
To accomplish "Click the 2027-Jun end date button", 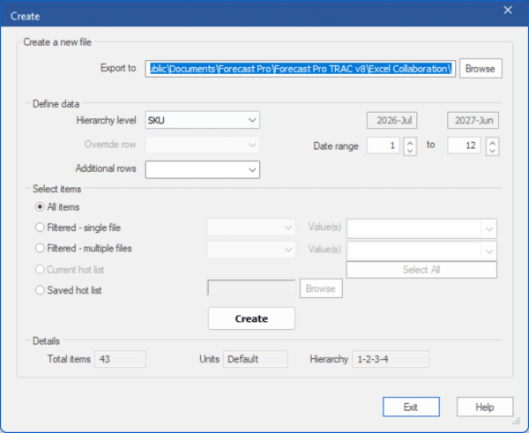I will (473, 121).
